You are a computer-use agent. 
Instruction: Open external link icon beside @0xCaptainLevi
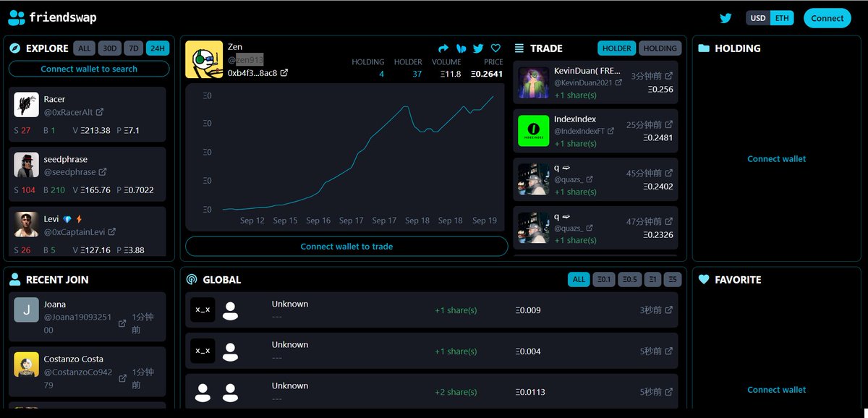tap(112, 232)
